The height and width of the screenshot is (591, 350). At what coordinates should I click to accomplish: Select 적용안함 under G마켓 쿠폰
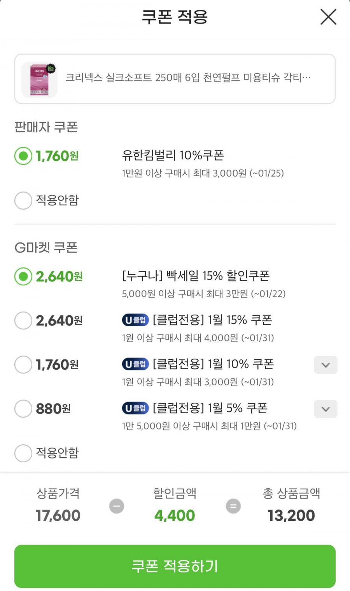[x=23, y=453]
